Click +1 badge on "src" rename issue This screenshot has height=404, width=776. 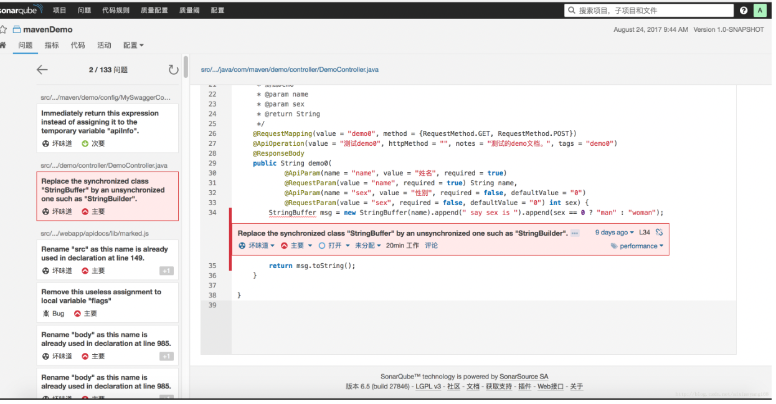(166, 271)
